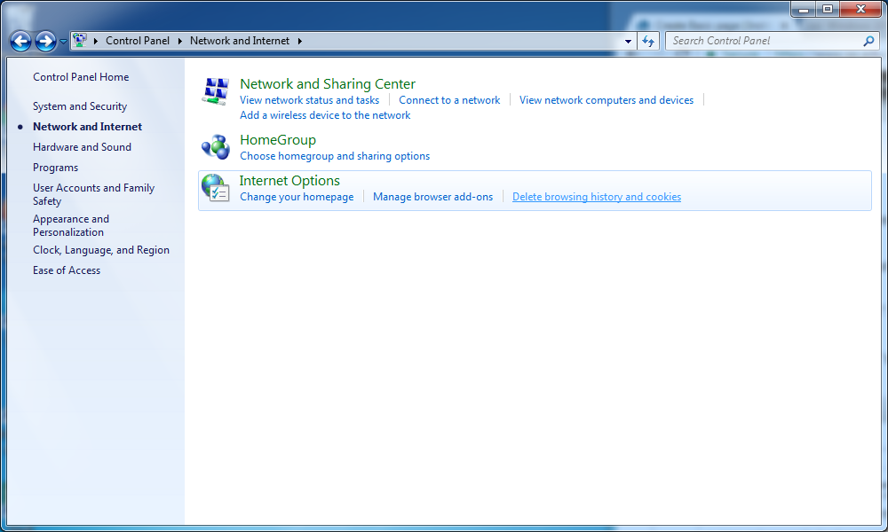Click the Network and Sharing Center icon
This screenshot has height=532, width=888.
coord(216,91)
